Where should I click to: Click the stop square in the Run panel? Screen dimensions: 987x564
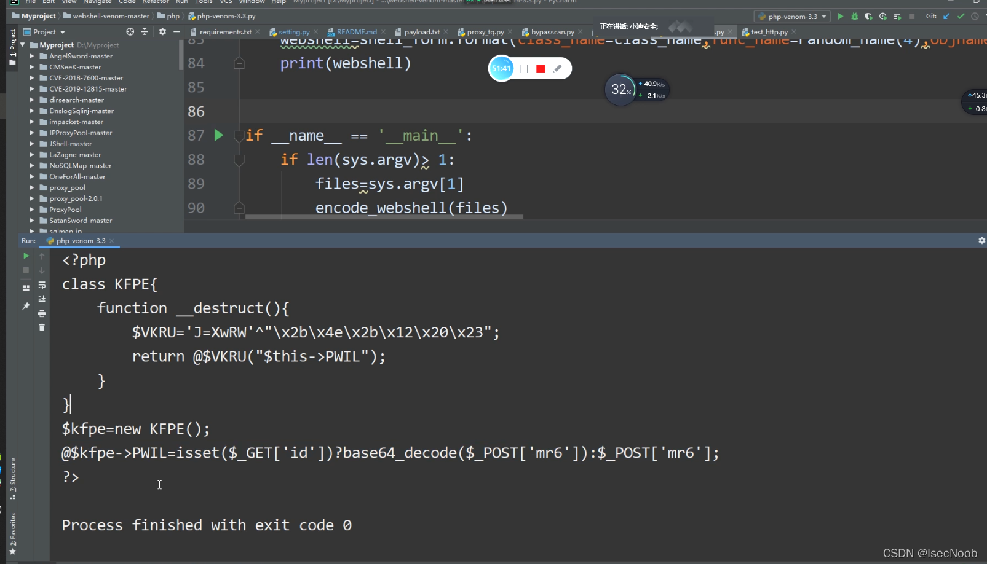26,270
